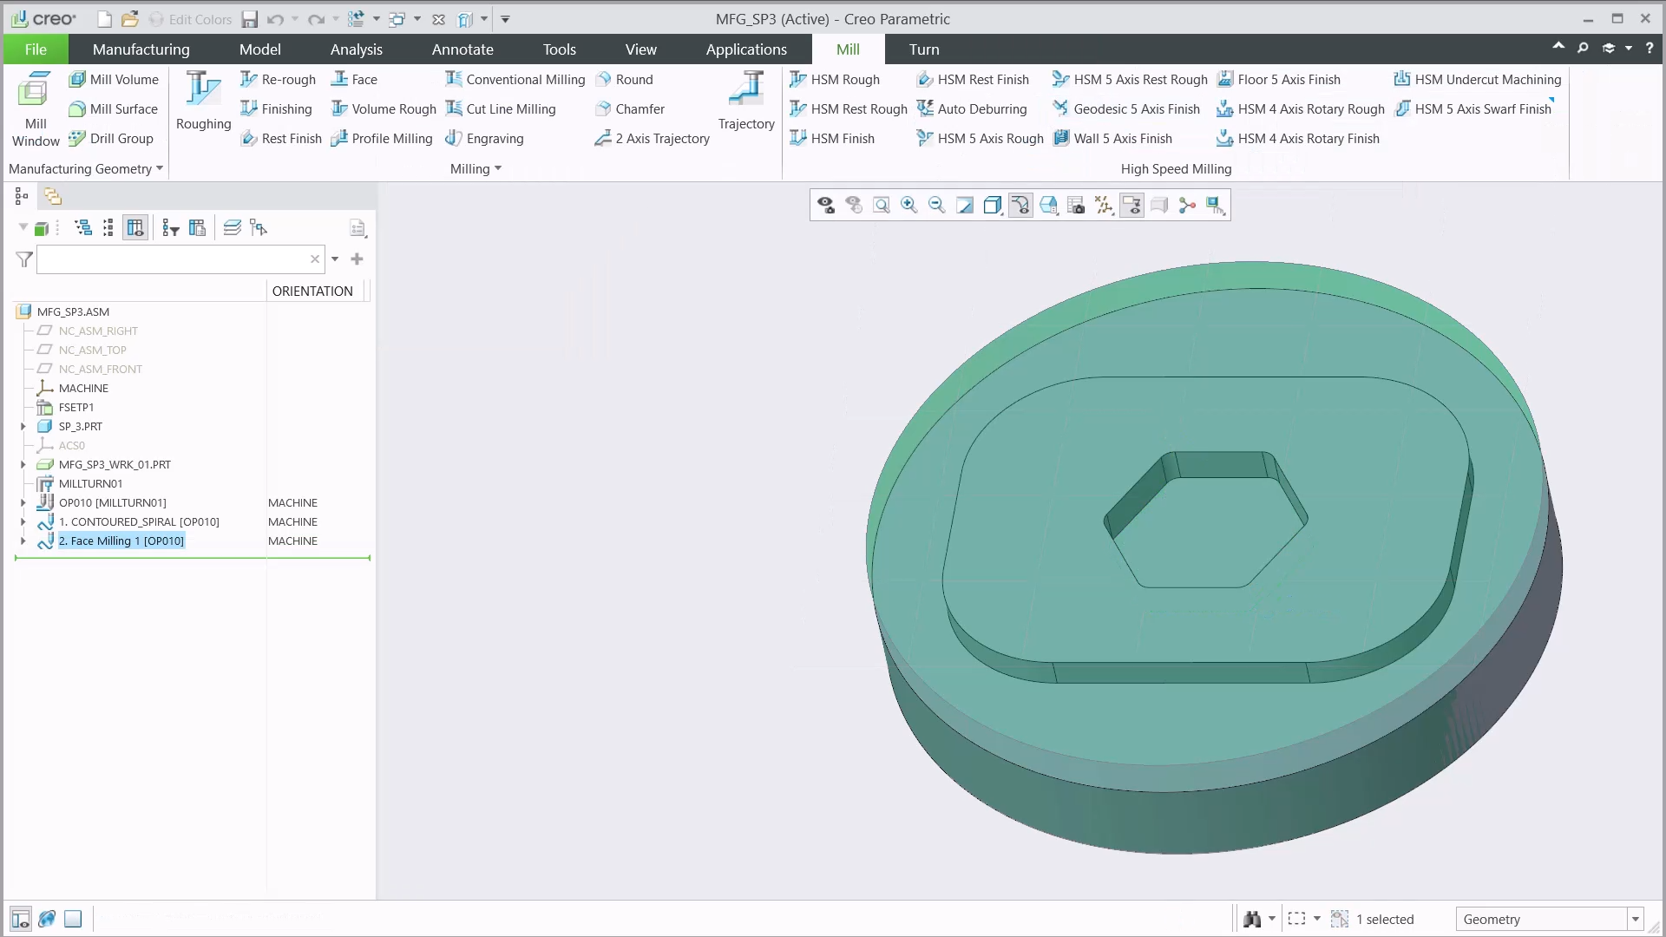This screenshot has width=1666, height=937.
Task: Expand the SP_3.PRT tree node
Action: (x=23, y=427)
